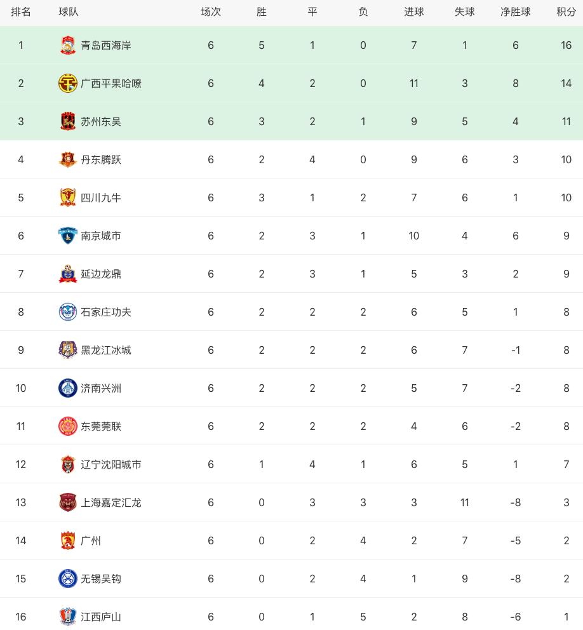Open the 辽宁沈阳城市 team link
Viewport: 583px width, 630px height.
click(x=111, y=464)
